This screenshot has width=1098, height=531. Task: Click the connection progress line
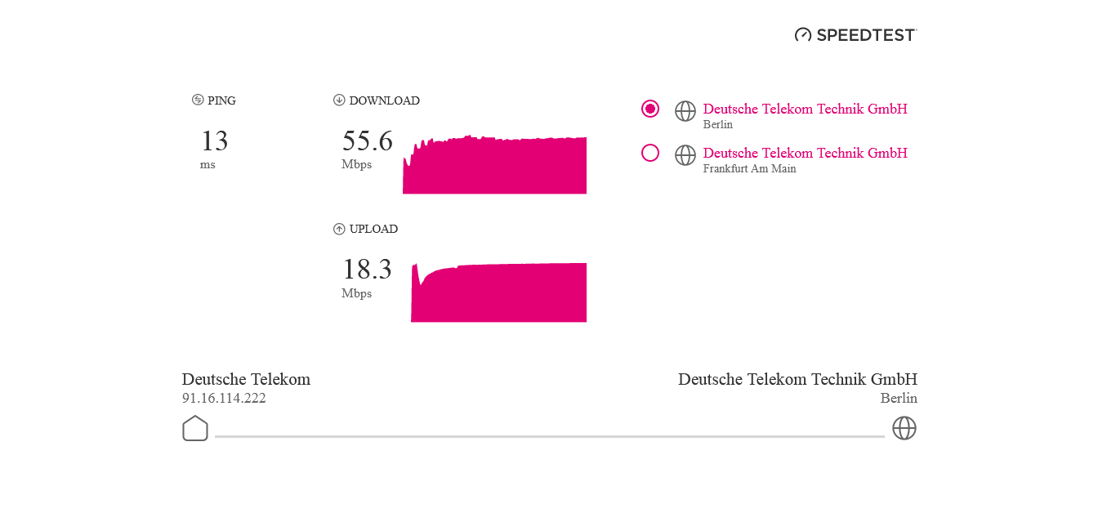pos(550,436)
